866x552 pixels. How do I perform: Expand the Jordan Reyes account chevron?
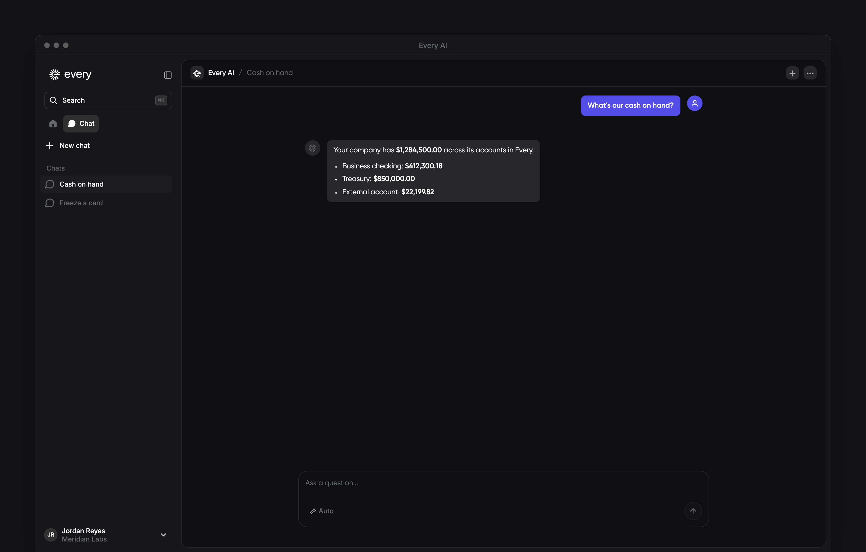pos(163,535)
